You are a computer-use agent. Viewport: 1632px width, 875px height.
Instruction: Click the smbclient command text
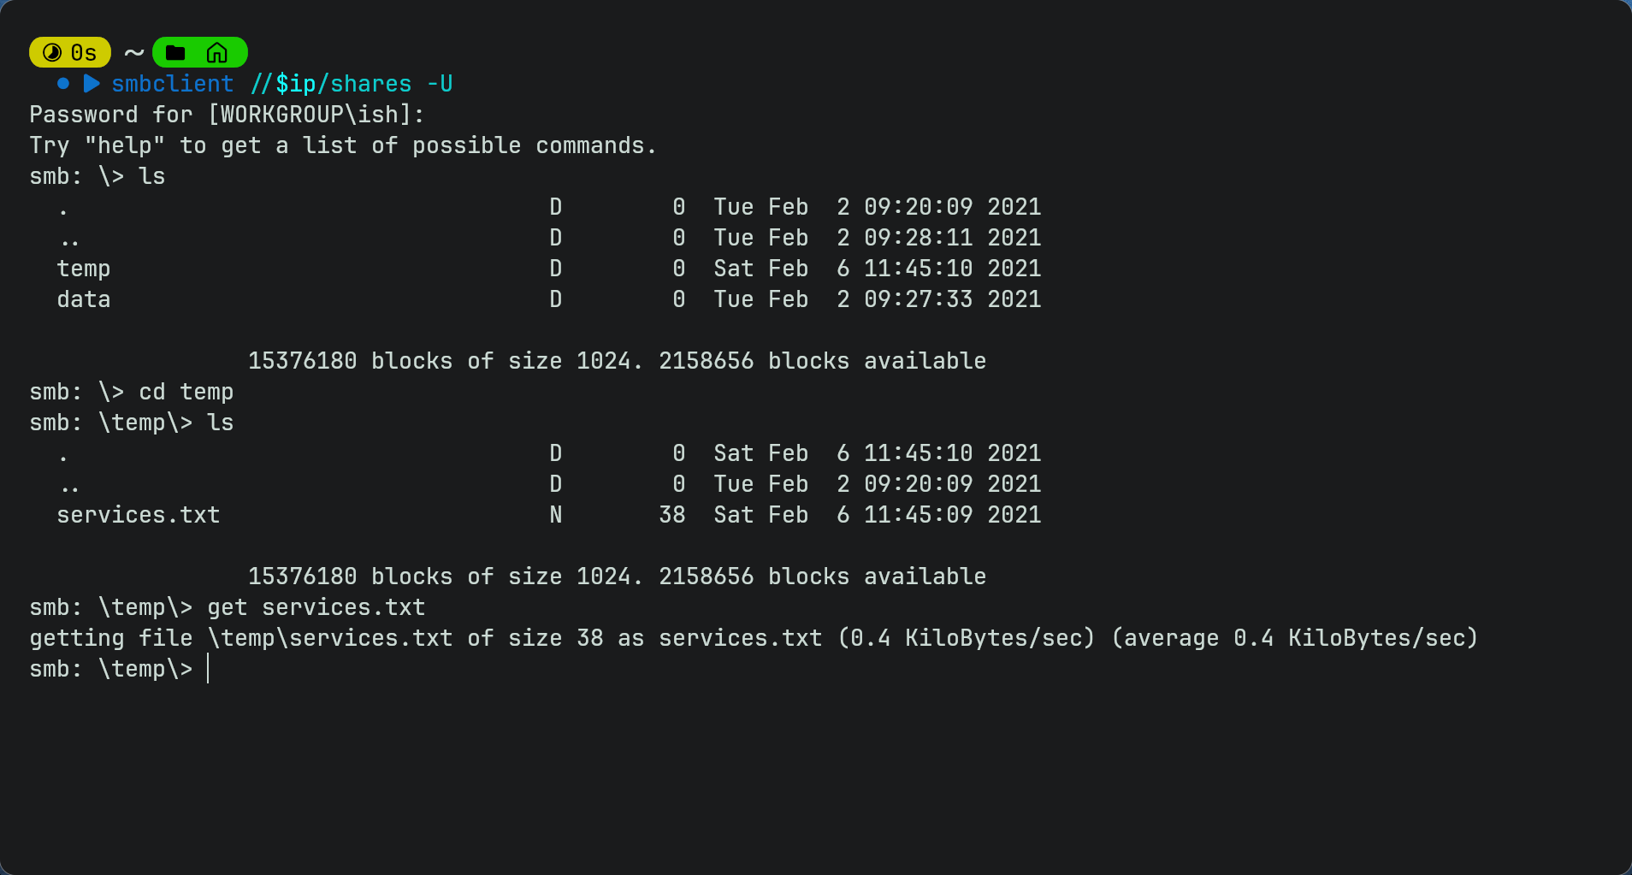tap(172, 84)
